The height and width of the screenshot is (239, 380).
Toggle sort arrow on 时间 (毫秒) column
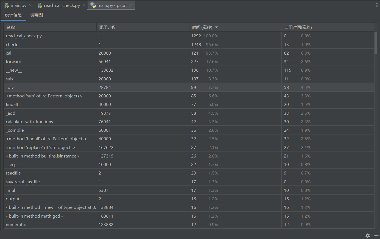tap(216, 27)
